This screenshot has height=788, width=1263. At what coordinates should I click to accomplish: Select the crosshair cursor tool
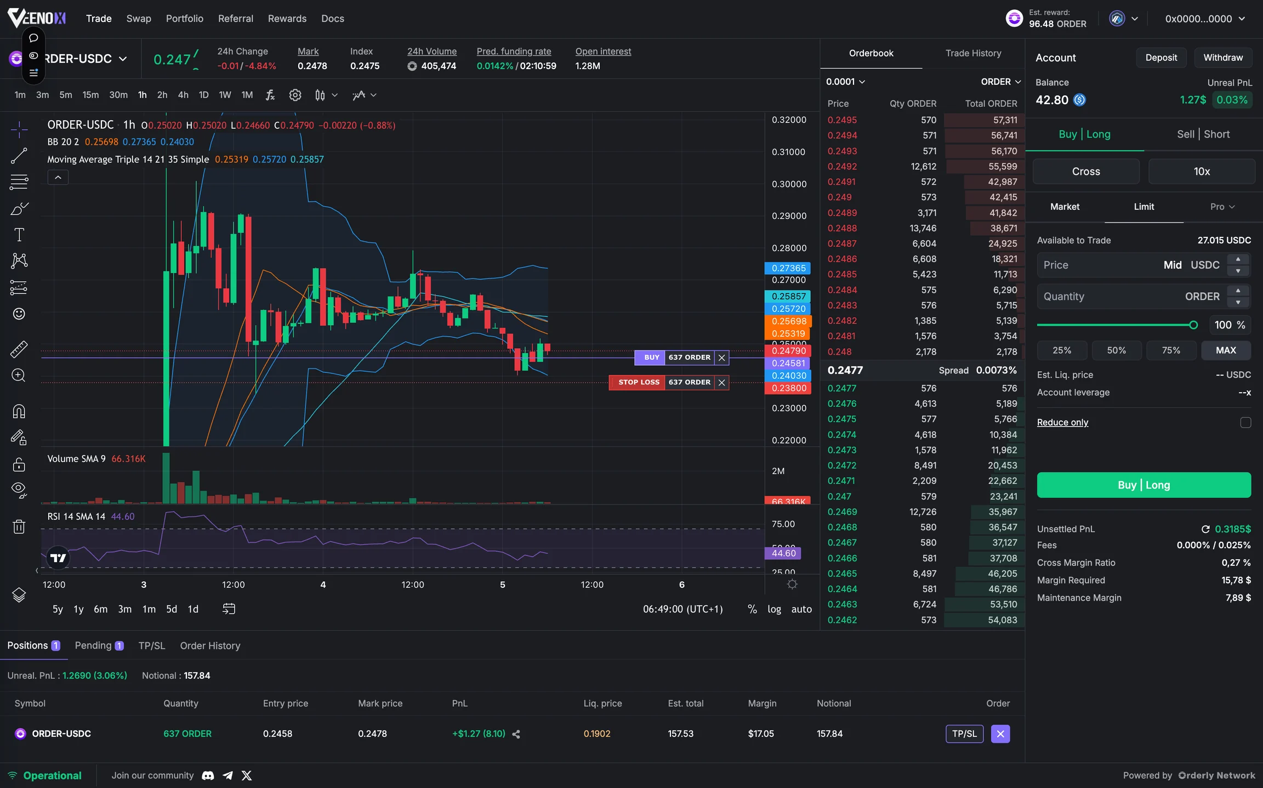[19, 129]
